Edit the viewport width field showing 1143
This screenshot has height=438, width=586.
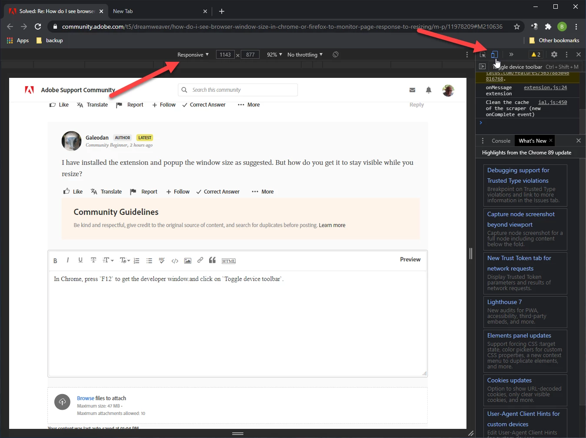(x=225, y=55)
